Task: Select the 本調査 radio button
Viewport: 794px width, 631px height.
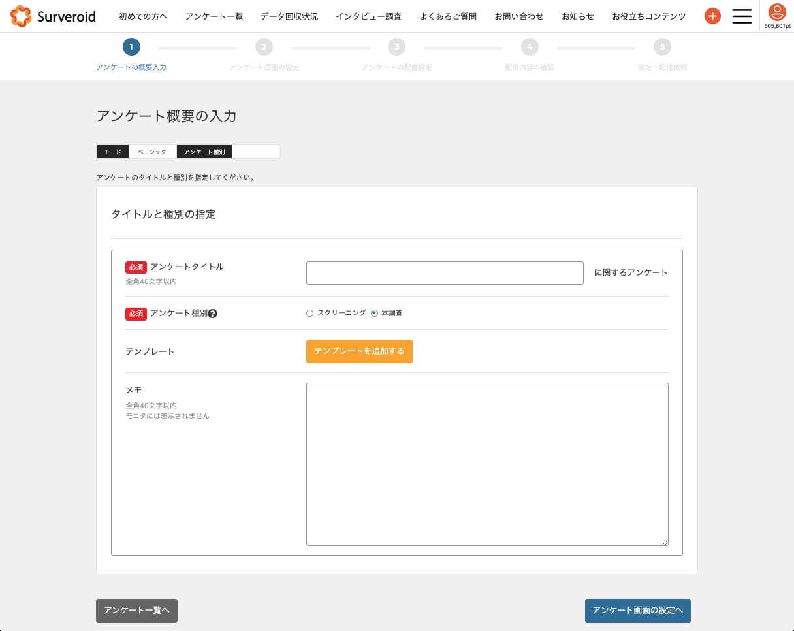Action: point(374,314)
